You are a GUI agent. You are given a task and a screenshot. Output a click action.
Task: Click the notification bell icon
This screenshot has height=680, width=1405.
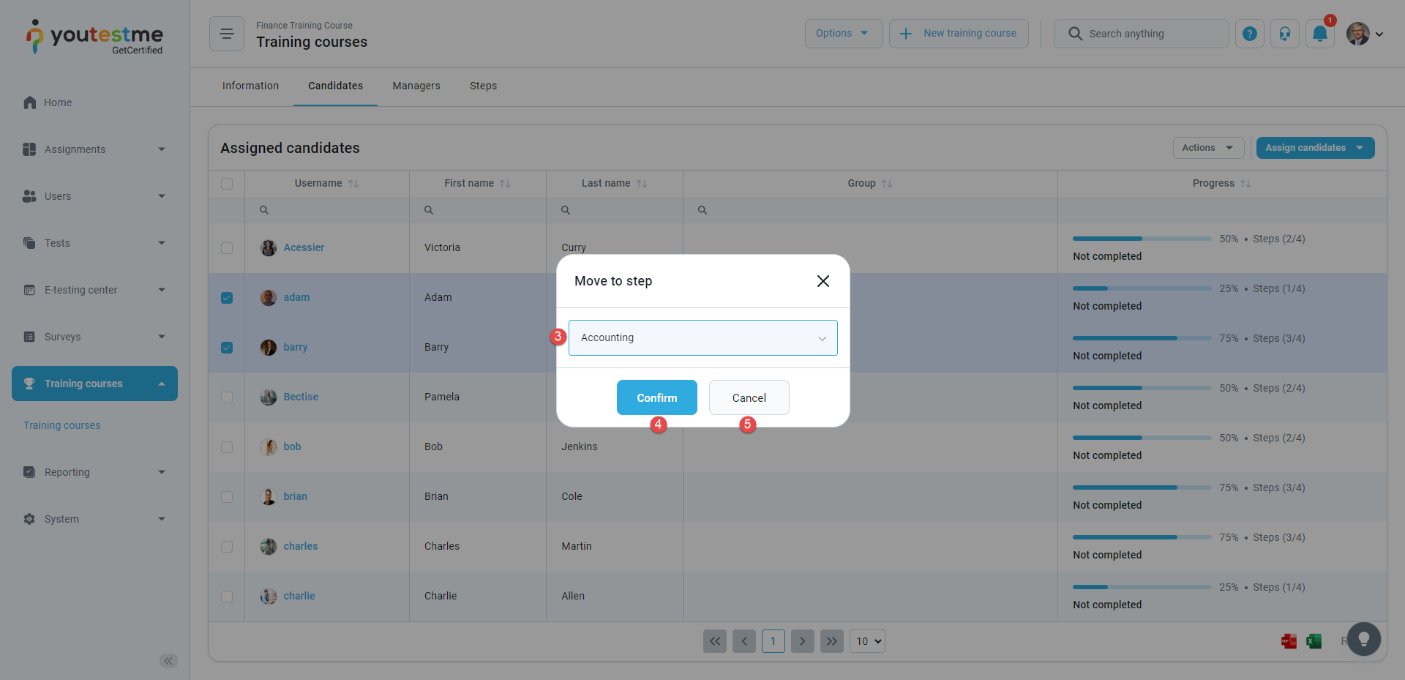coord(1319,34)
